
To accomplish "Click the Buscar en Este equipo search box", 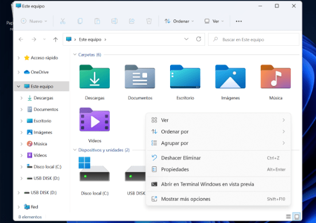I will point(254,40).
